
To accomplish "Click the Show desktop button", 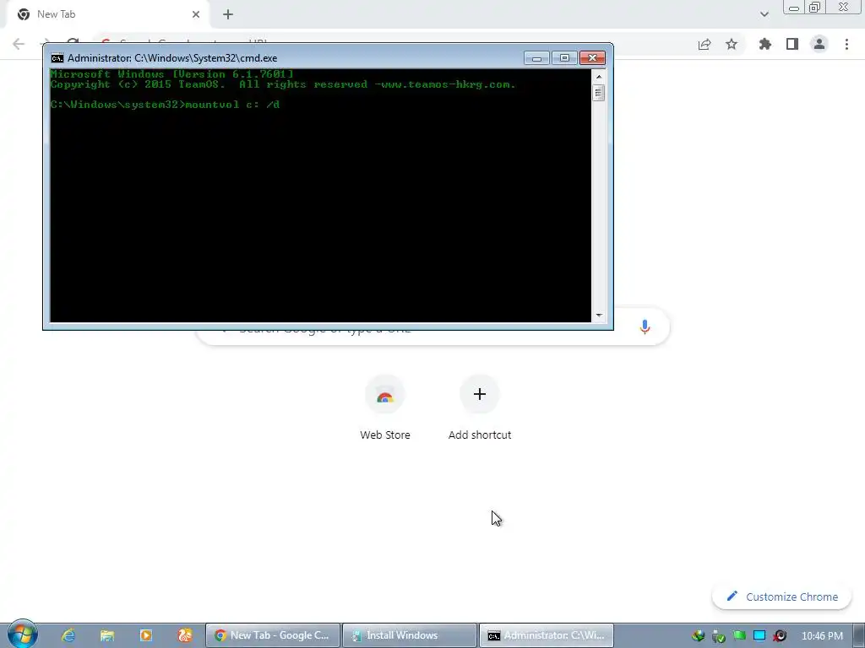I will [859, 635].
